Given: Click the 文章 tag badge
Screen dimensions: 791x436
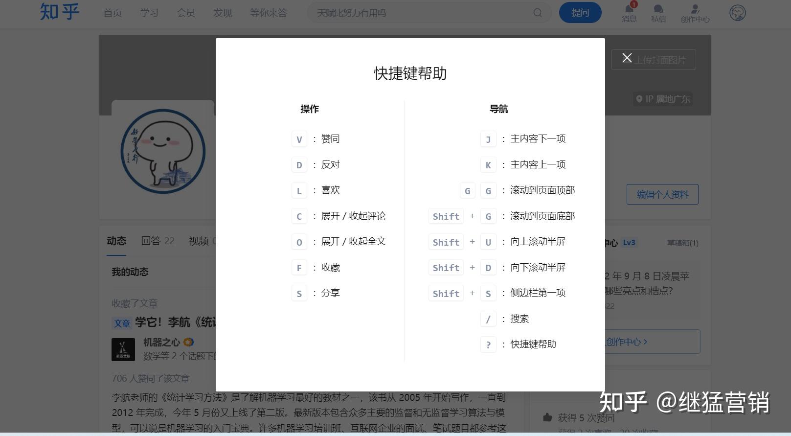Looking at the screenshot, I should pos(122,323).
